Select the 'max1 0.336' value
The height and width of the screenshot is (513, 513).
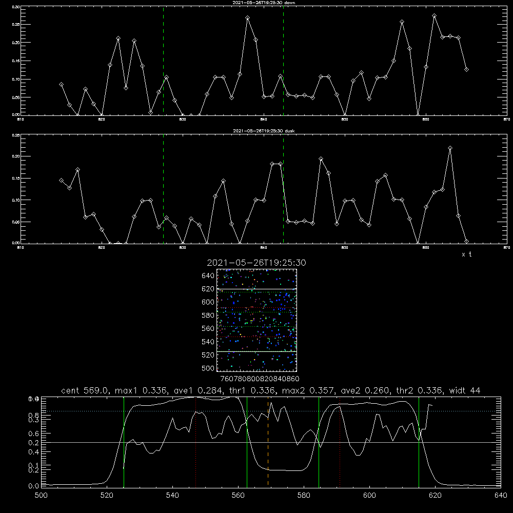click(x=142, y=390)
